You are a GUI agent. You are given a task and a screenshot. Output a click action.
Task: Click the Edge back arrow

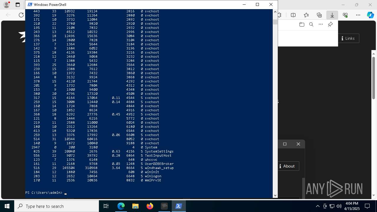[x=8, y=15]
